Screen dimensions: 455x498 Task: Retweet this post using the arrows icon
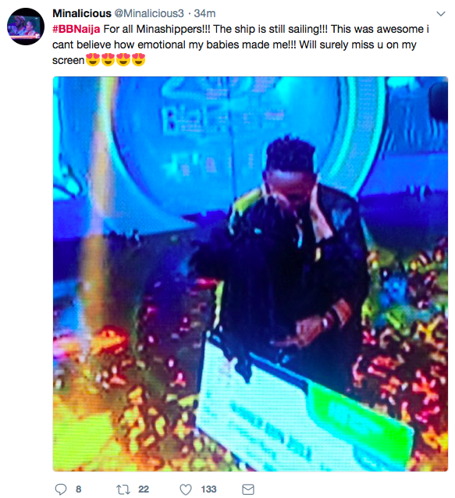123,489
